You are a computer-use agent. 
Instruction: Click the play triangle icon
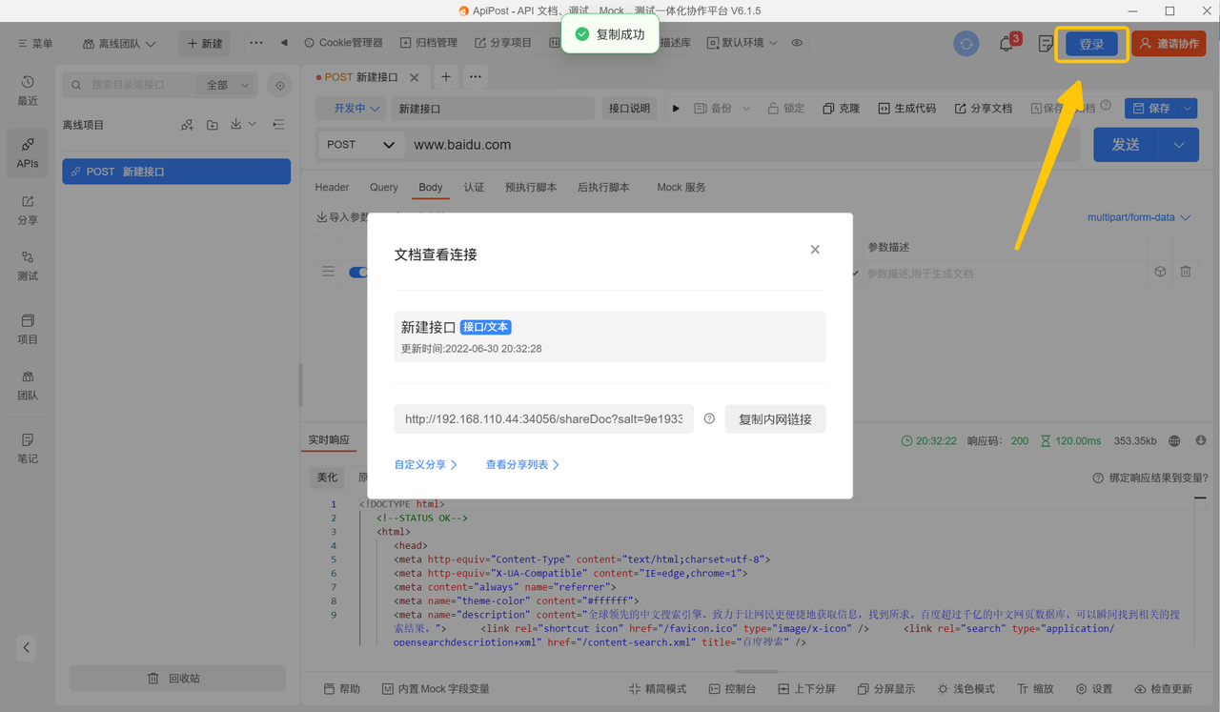tap(676, 109)
